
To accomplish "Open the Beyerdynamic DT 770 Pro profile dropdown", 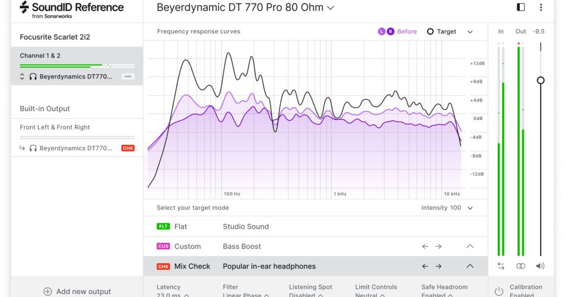I will [245, 8].
